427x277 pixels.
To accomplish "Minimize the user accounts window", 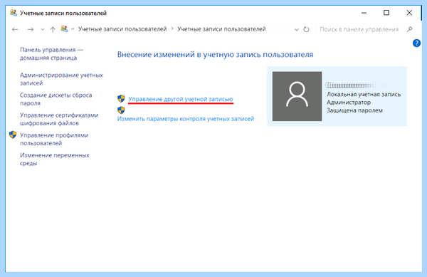I will (364, 13).
